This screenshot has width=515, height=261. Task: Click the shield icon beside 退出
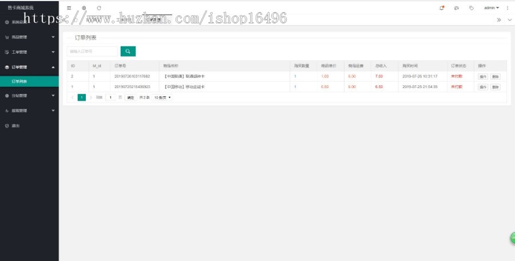tap(7, 126)
